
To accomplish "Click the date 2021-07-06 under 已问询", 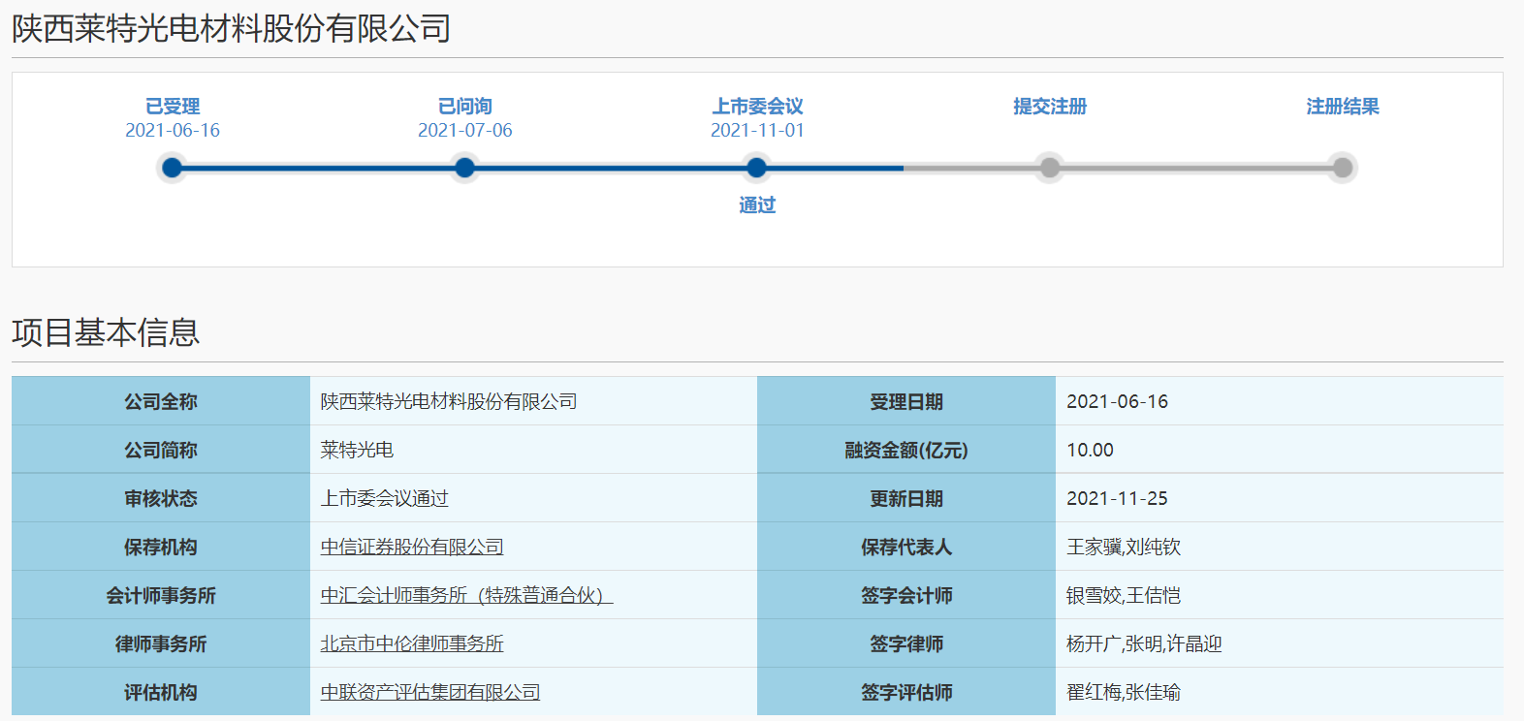I will click(465, 130).
